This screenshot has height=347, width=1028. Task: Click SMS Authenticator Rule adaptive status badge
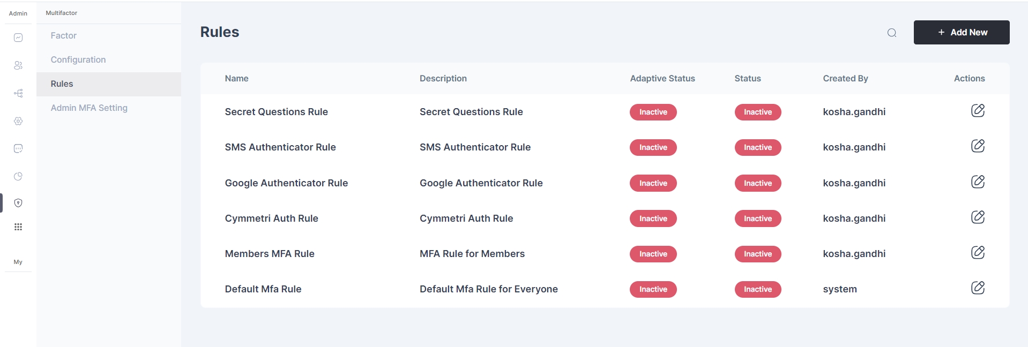click(x=653, y=148)
